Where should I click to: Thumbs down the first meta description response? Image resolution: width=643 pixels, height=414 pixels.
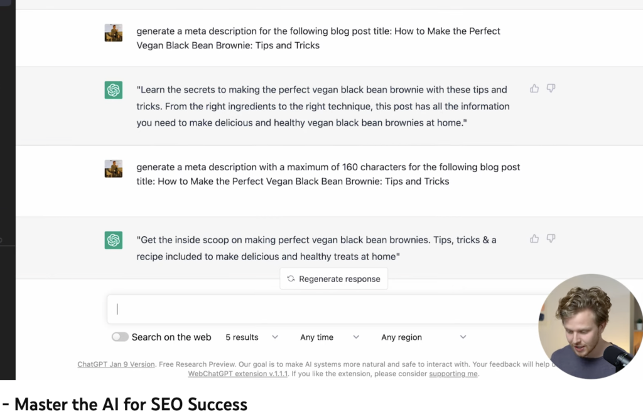pos(551,89)
